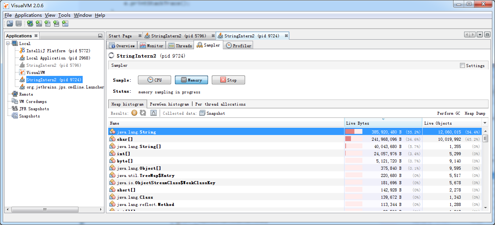Pause live results with the pause icon
Screen dimensions: 495x225
135,113
